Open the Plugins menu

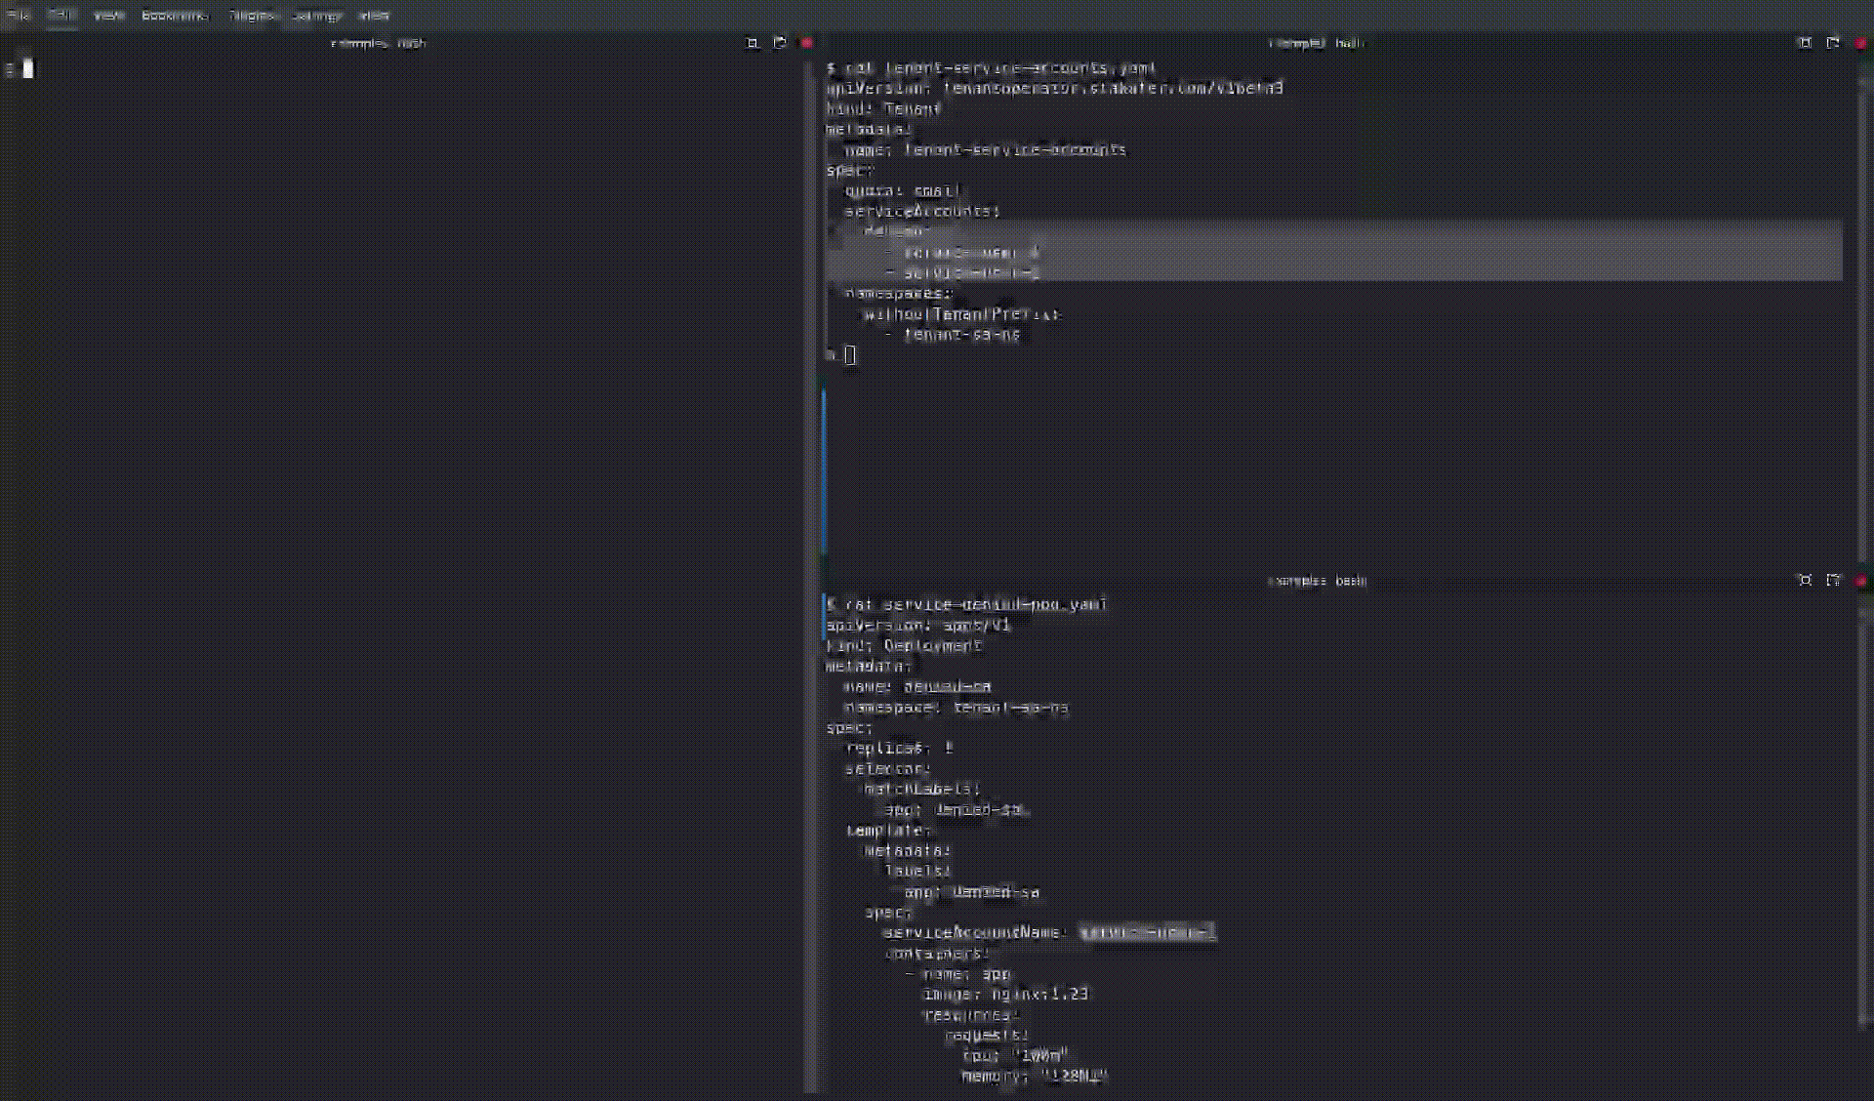(x=253, y=16)
